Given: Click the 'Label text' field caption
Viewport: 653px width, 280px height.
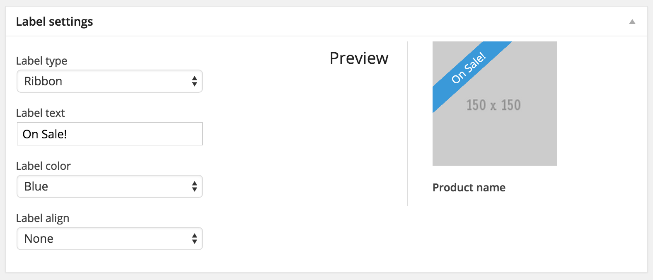Looking at the screenshot, I should [40, 113].
